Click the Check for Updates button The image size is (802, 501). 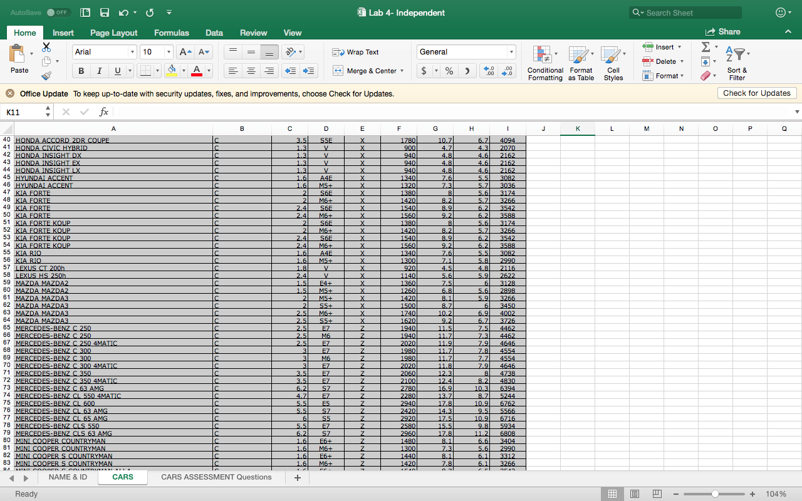756,93
